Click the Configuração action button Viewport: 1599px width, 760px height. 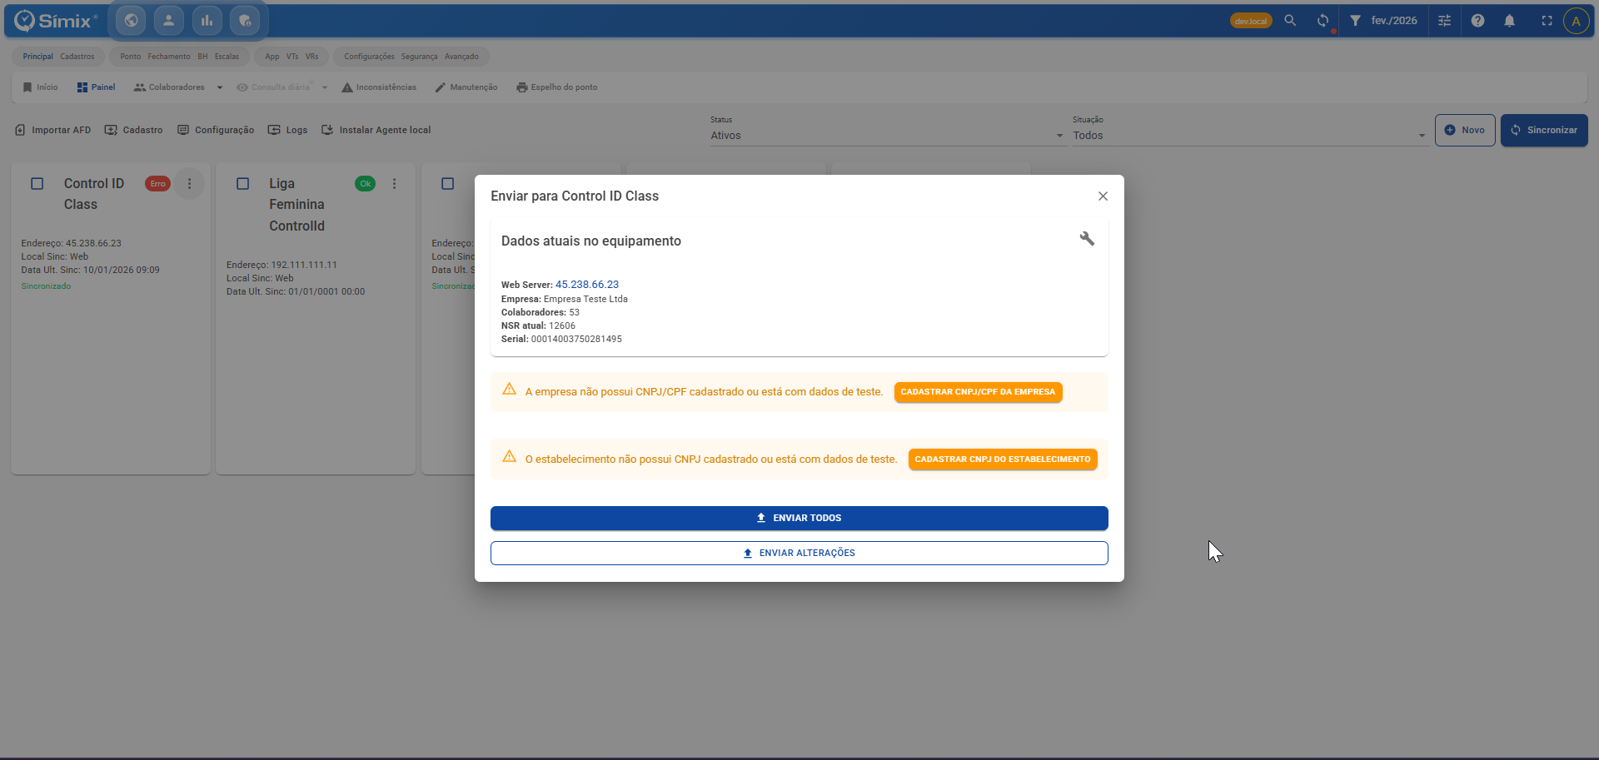[x=216, y=131]
